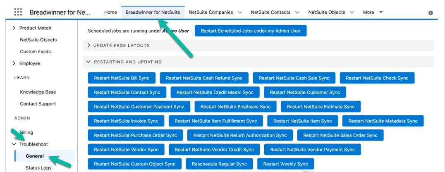This screenshot has height=172, width=445.
Task: Click Restart NetSuite Customer Payment Sync
Action: (139, 107)
